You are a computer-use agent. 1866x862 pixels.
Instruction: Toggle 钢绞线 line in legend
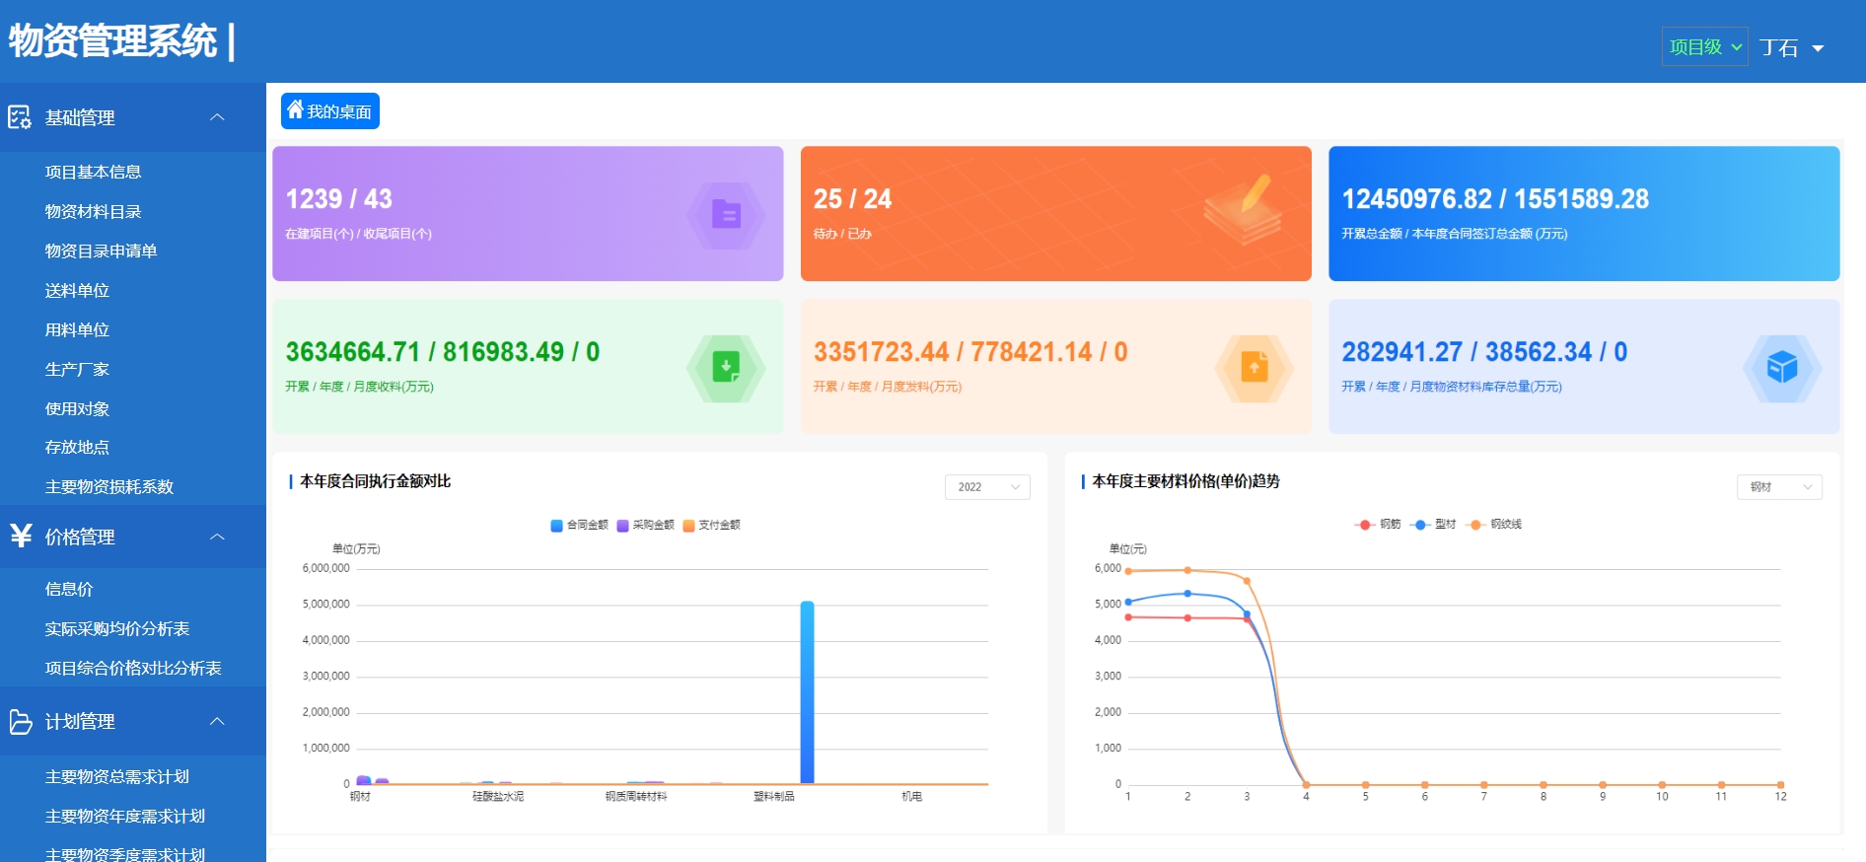(x=1493, y=524)
